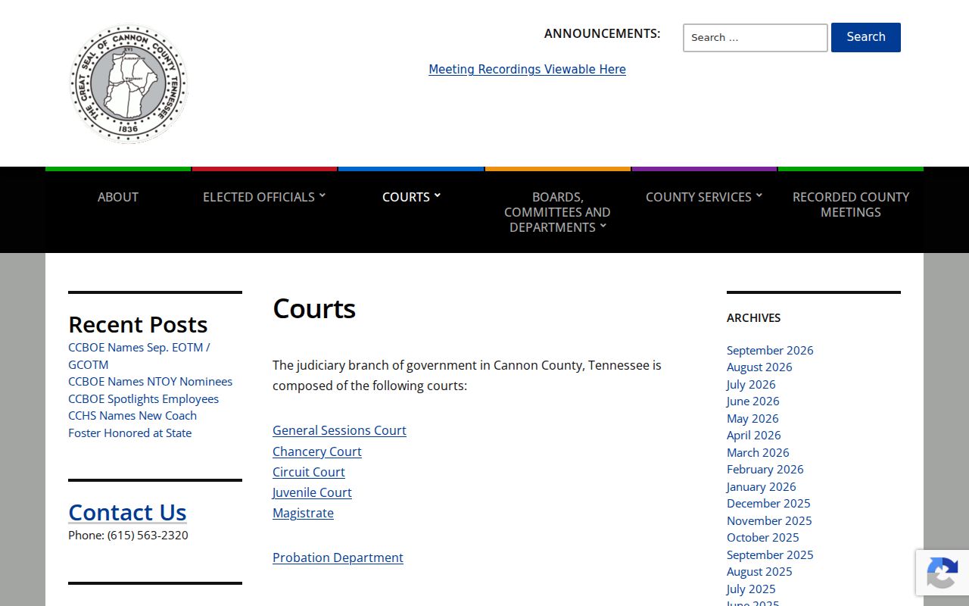Open the February 2026 archive
The width and height of the screenshot is (969, 606).
coord(765,470)
